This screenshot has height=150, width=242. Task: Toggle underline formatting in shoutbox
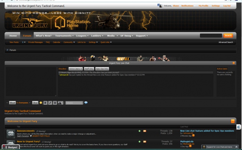55,103
